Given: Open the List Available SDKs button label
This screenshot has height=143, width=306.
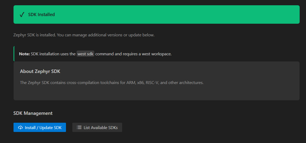Looking at the screenshot, I should tap(101, 128).
